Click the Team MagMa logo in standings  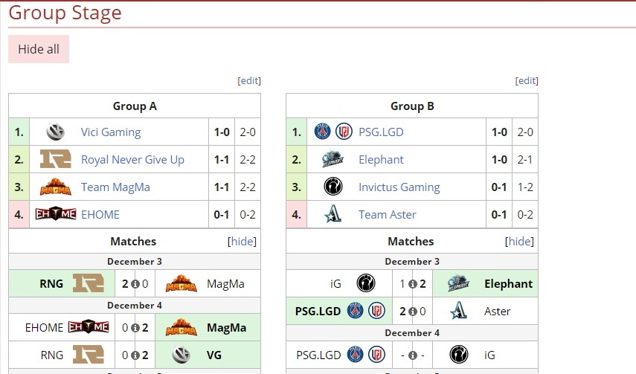pyautogui.click(x=56, y=187)
